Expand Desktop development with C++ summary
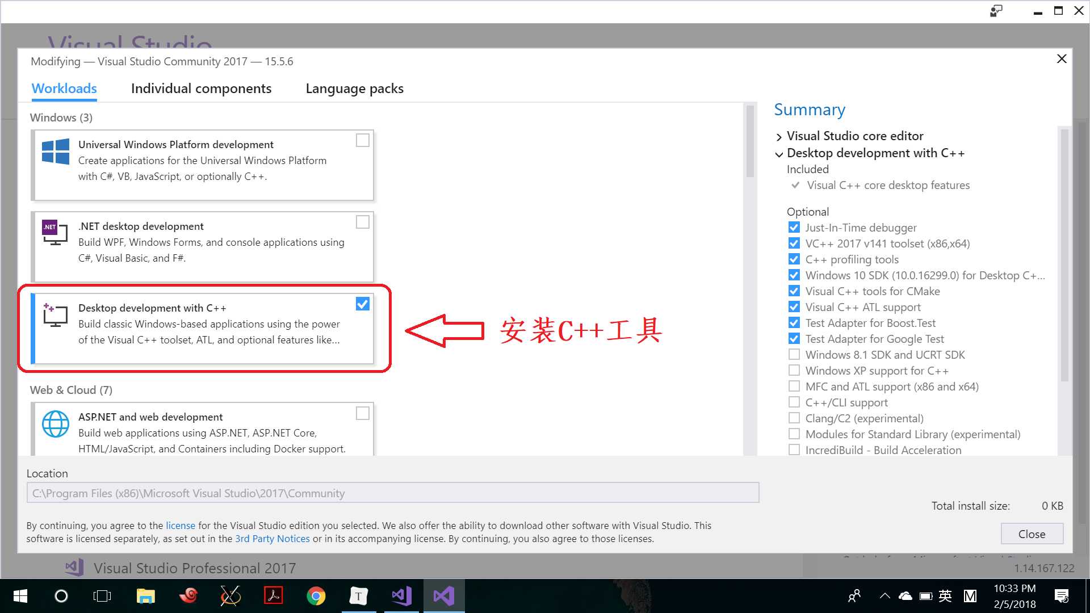1090x613 pixels. point(779,153)
